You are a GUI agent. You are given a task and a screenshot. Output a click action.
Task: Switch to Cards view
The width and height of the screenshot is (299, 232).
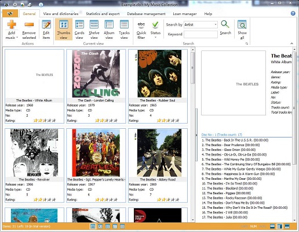click(x=79, y=30)
